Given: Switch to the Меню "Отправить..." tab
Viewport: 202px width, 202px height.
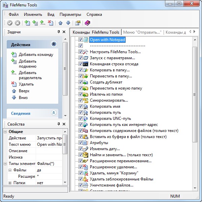Looking at the screenshot, I should click(x=142, y=32).
